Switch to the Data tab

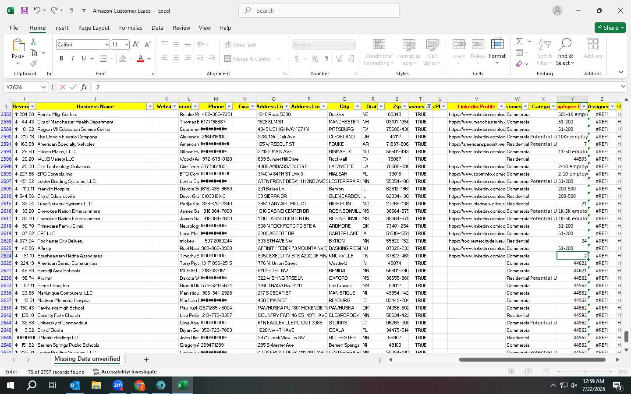coord(157,28)
